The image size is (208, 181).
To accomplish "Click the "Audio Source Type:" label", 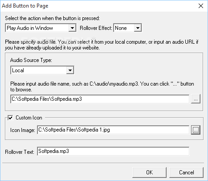I will tap(31, 60).
